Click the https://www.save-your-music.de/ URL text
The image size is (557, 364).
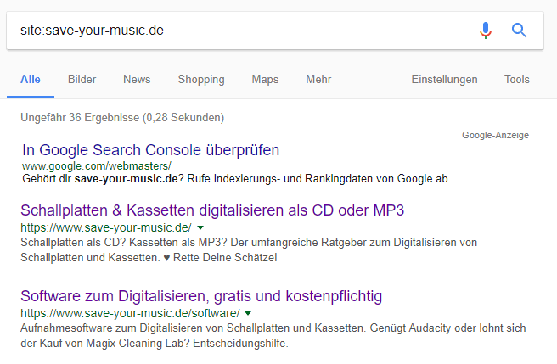click(106, 227)
